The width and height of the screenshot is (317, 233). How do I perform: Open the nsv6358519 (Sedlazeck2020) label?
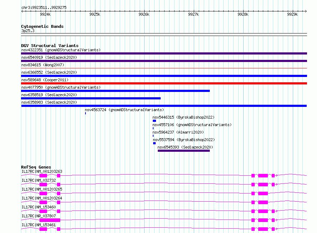tap(49, 95)
